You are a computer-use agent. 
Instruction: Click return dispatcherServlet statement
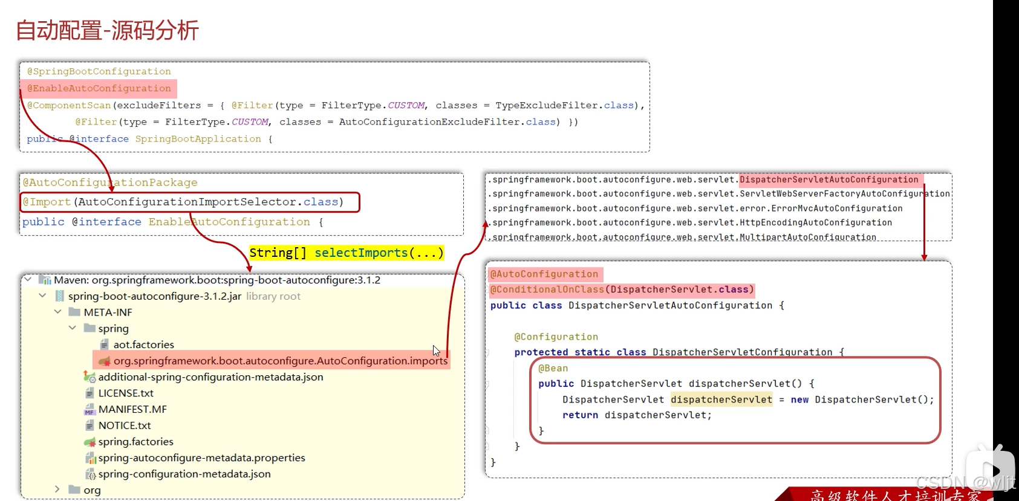point(637,415)
